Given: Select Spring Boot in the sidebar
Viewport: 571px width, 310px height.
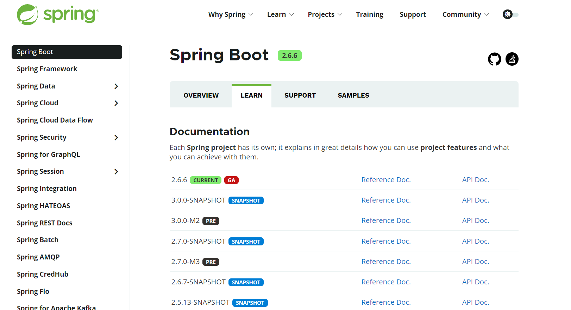Looking at the screenshot, I should [x=67, y=52].
